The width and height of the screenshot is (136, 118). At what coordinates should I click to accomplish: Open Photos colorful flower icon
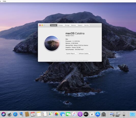[57, 114]
